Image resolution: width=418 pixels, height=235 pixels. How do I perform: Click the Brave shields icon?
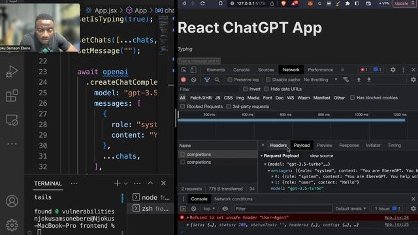283,3
